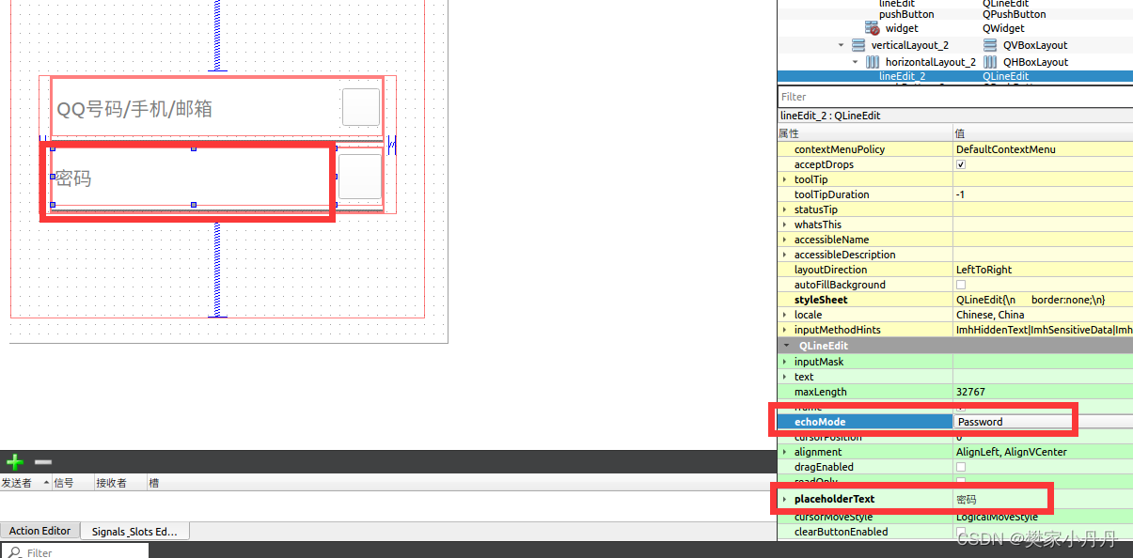Uncheck the acceptDrops property checkbox

[x=960, y=163]
